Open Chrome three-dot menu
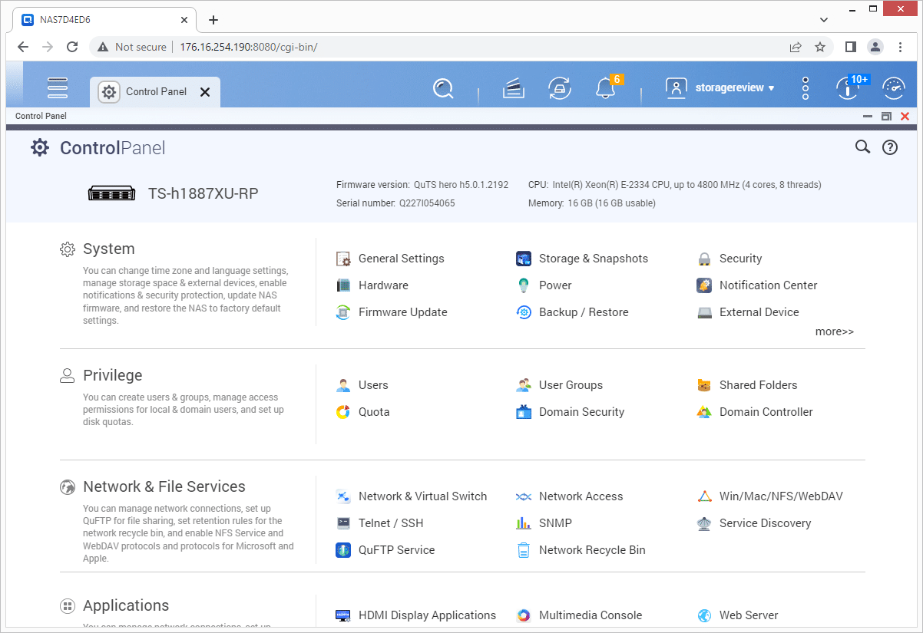 click(x=900, y=47)
